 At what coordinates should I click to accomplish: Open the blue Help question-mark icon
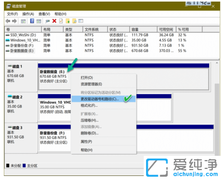(x=32, y=21)
